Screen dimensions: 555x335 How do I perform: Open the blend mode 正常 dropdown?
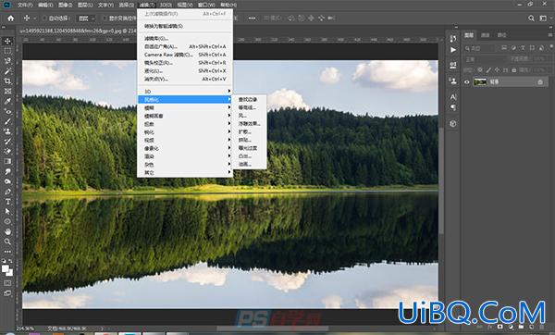click(485, 59)
